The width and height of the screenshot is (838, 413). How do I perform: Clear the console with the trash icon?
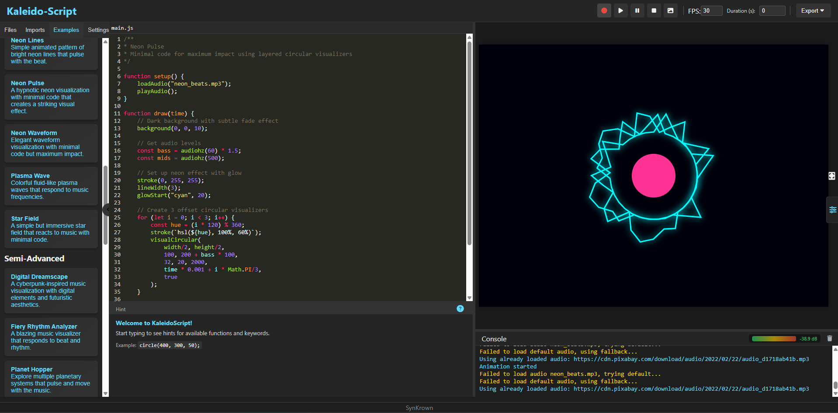829,339
